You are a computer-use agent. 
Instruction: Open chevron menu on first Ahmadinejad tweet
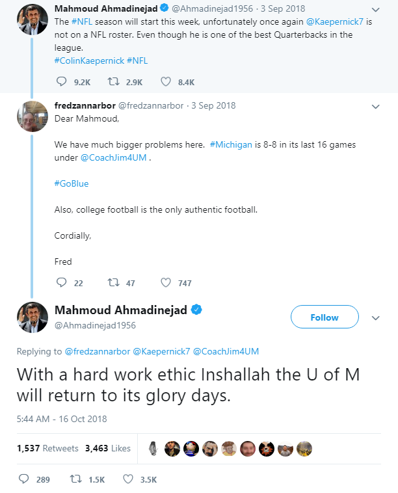[376, 10]
